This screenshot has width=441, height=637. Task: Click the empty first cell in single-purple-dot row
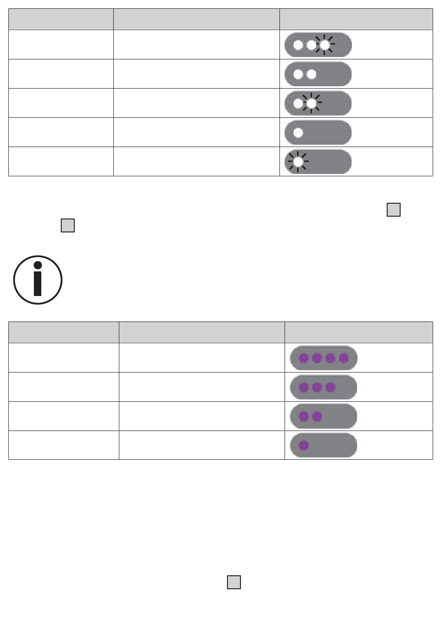(x=64, y=445)
